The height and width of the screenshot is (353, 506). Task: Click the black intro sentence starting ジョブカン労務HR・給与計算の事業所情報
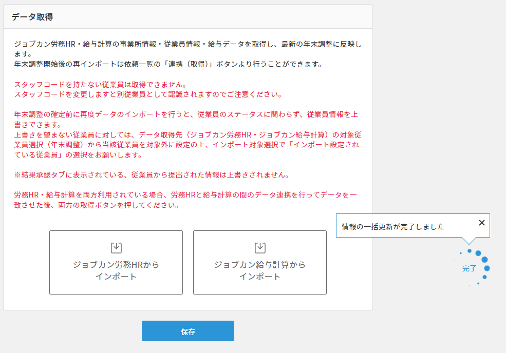tap(188, 49)
